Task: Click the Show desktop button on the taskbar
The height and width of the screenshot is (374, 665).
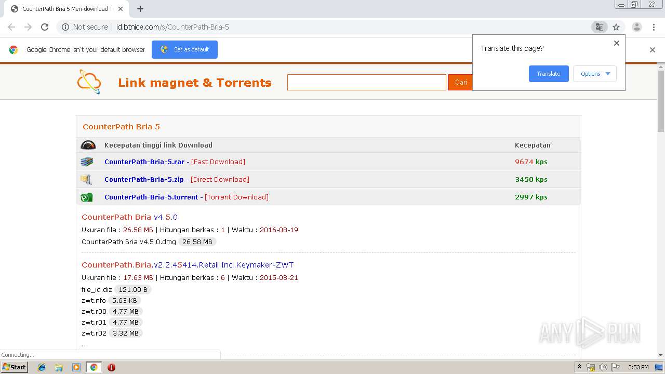Action: [659, 367]
